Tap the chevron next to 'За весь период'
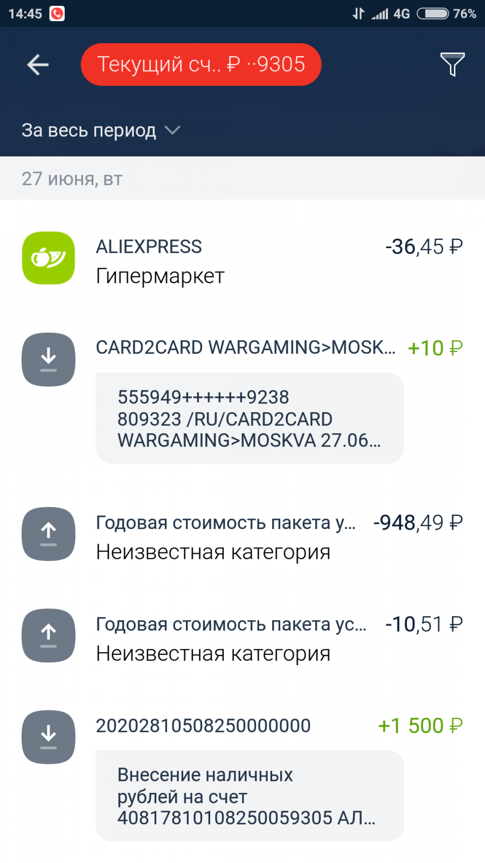 tap(172, 131)
